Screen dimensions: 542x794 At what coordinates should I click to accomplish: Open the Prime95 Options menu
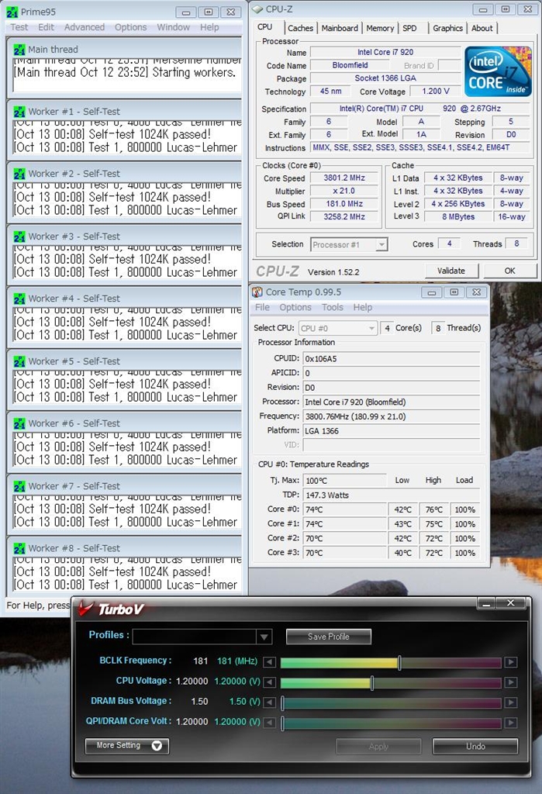131,27
